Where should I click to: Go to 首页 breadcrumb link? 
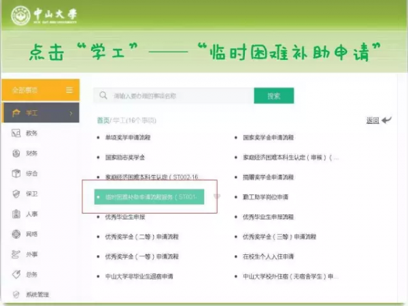[x=103, y=120]
